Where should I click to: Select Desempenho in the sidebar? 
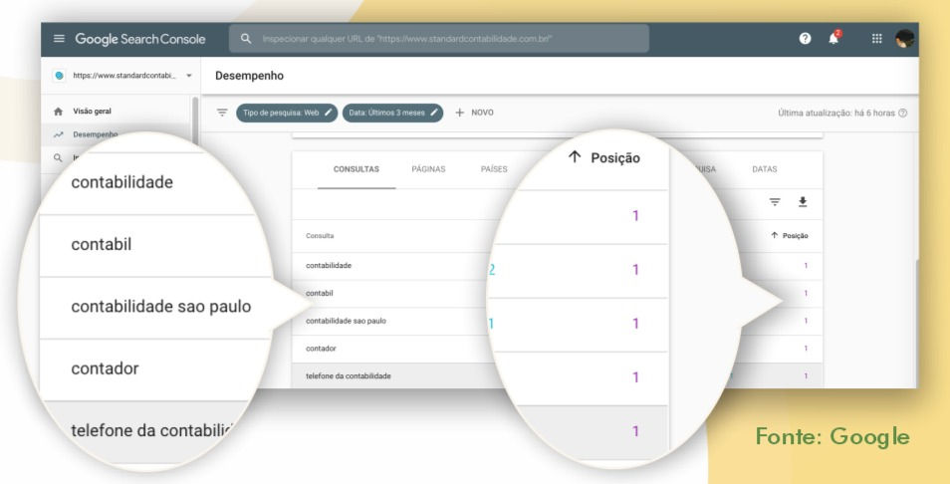(x=96, y=134)
